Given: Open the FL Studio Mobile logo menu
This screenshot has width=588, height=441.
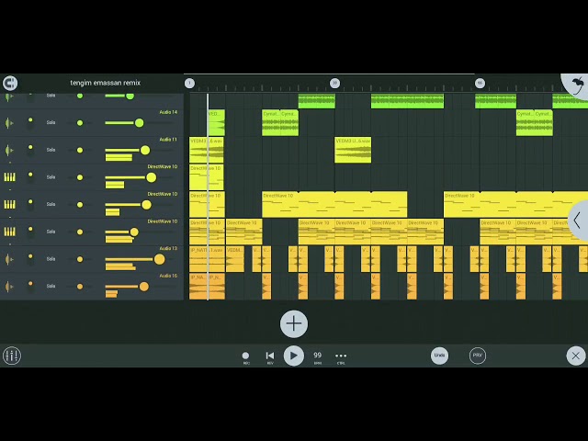Looking at the screenshot, I should point(10,83).
